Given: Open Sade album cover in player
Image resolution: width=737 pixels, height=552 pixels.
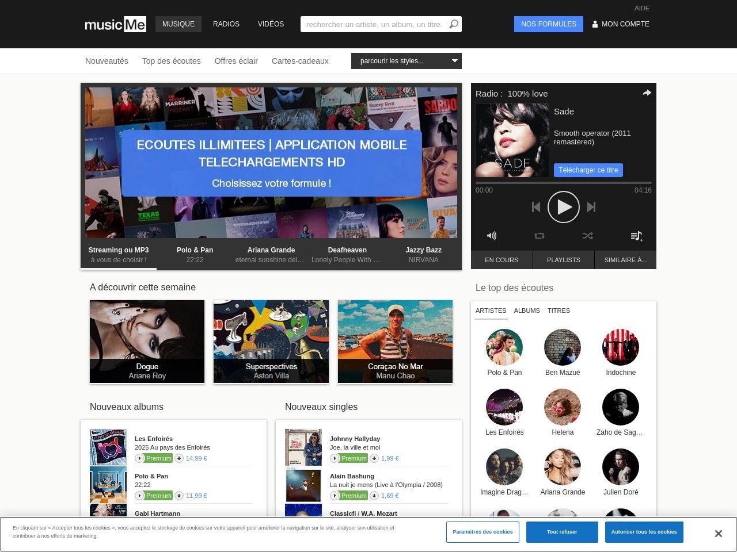Looking at the screenshot, I should pos(512,140).
